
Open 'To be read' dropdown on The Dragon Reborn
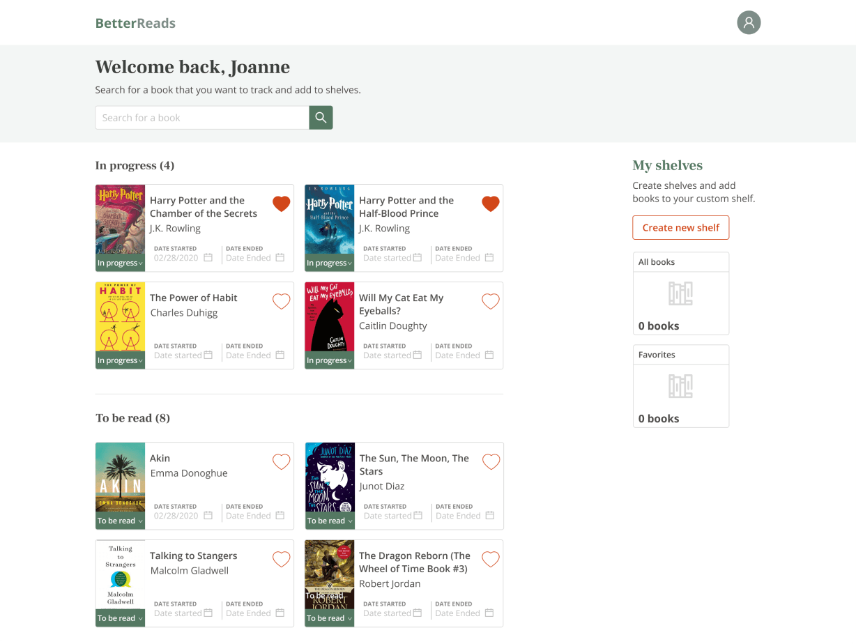pos(329,618)
